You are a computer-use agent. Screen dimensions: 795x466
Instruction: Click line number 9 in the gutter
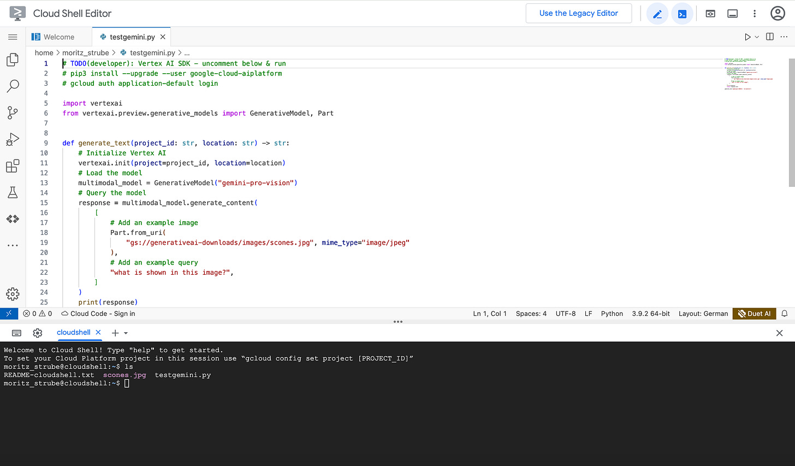pyautogui.click(x=46, y=143)
